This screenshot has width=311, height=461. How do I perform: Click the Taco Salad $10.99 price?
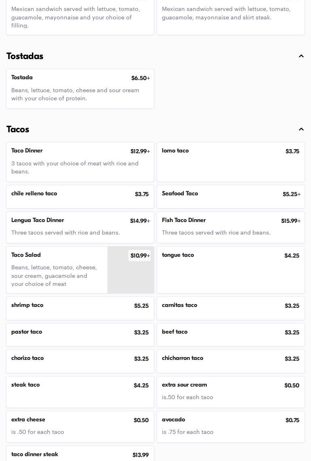click(x=140, y=256)
